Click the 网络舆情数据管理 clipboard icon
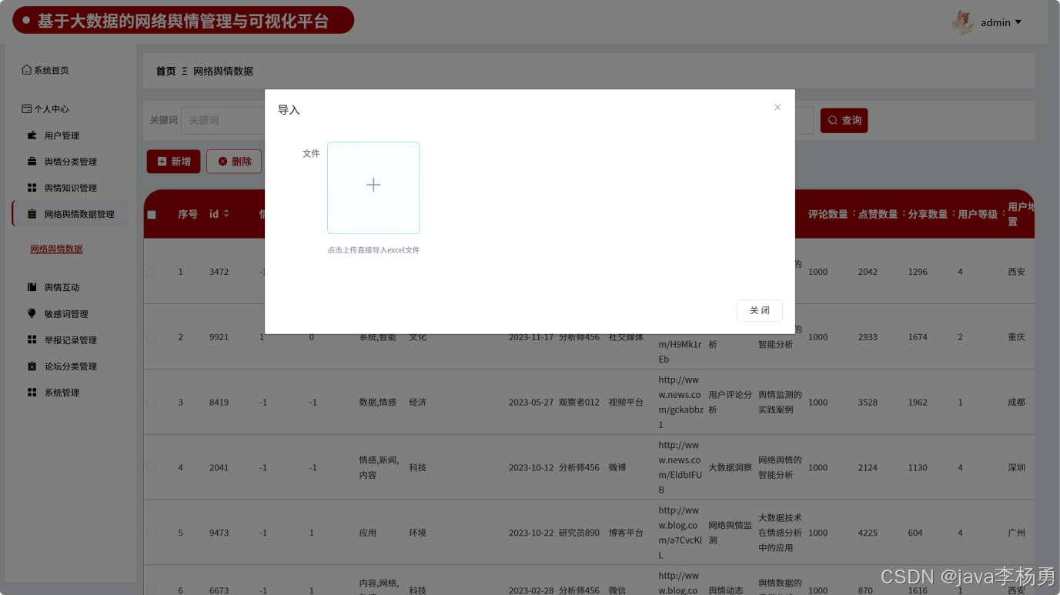 coord(32,214)
